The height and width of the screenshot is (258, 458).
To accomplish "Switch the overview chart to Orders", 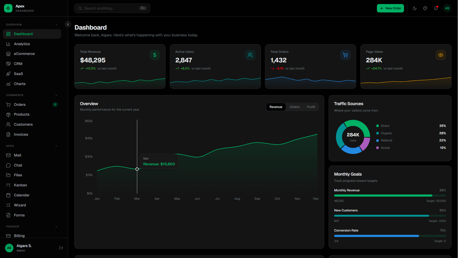I will [x=294, y=107].
